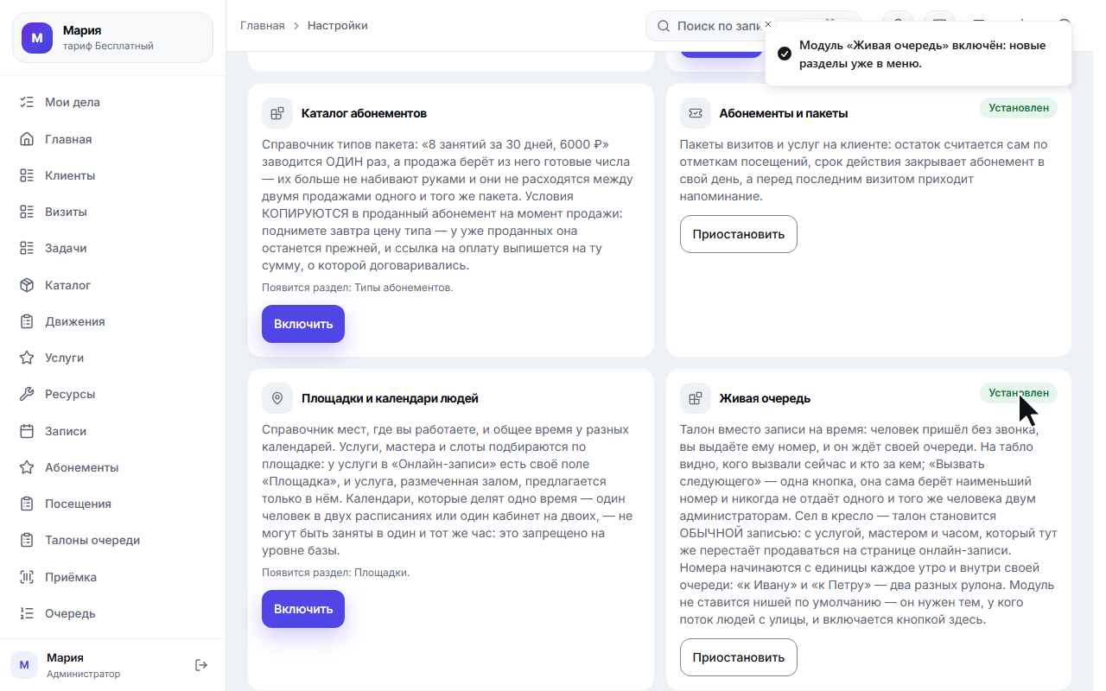
Task: Select the Записи calendar icon
Action: point(27,431)
